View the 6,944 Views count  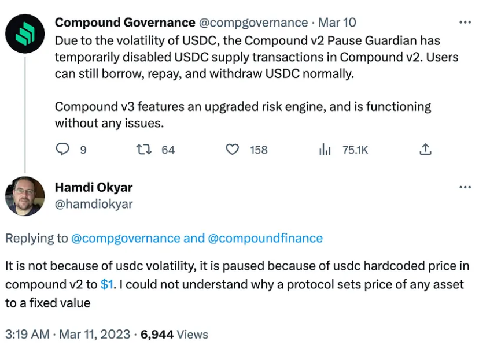click(x=174, y=335)
